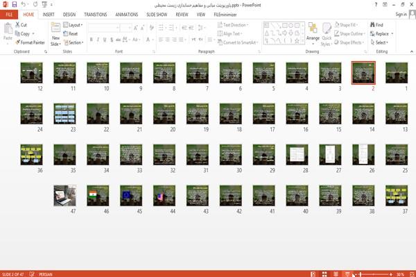
Task: Select slide 47 thumbnail with laptop
Action: [x=64, y=196]
